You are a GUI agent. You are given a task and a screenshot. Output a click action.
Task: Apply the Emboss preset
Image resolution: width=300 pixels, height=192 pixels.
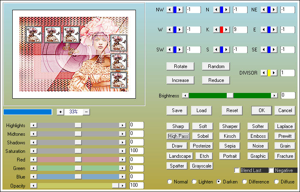click(258, 136)
